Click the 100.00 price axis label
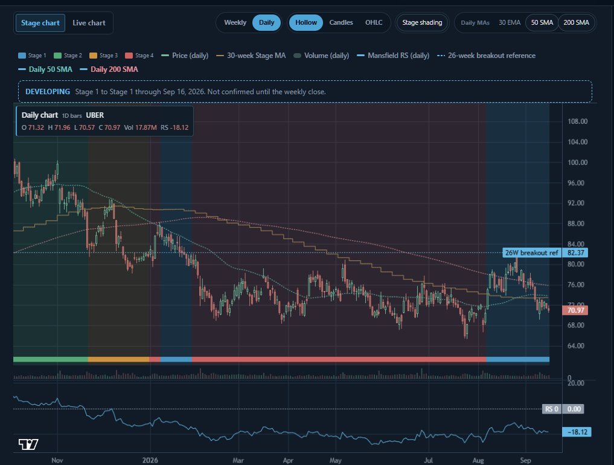 578,162
